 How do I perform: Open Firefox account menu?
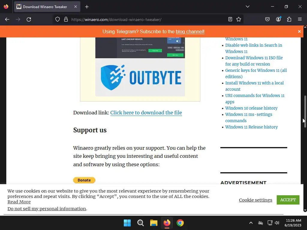click(x=279, y=19)
